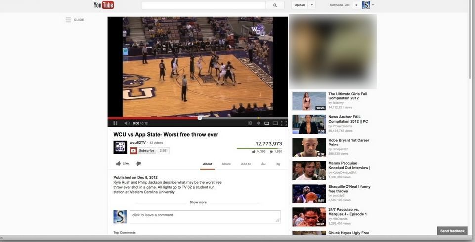
Task: Click subscriber count 2,801
Action: tap(164, 151)
